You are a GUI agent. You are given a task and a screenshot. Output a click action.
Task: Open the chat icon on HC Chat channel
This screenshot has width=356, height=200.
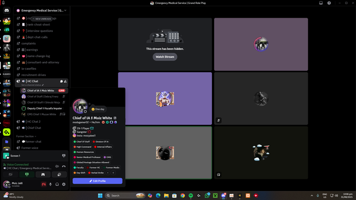point(61,81)
